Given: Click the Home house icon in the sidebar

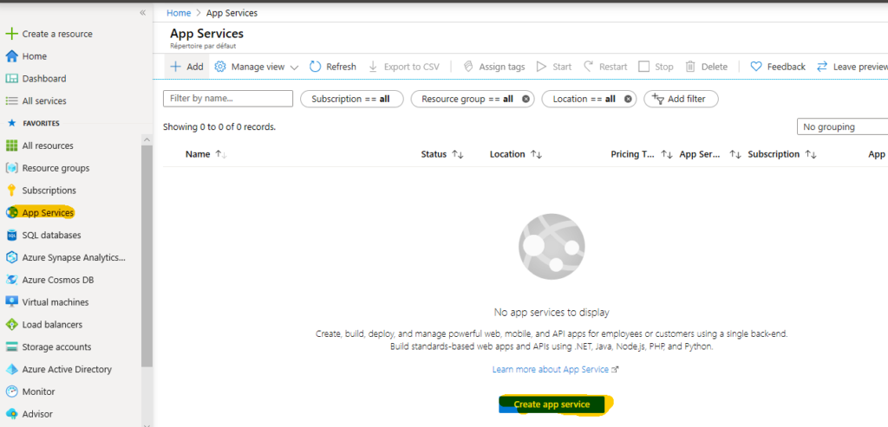Looking at the screenshot, I should tap(11, 56).
